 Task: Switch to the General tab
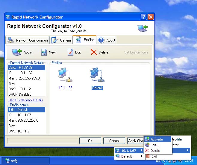(x=61, y=40)
